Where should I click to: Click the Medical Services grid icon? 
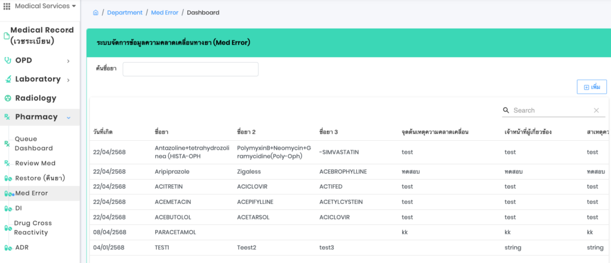[7, 7]
